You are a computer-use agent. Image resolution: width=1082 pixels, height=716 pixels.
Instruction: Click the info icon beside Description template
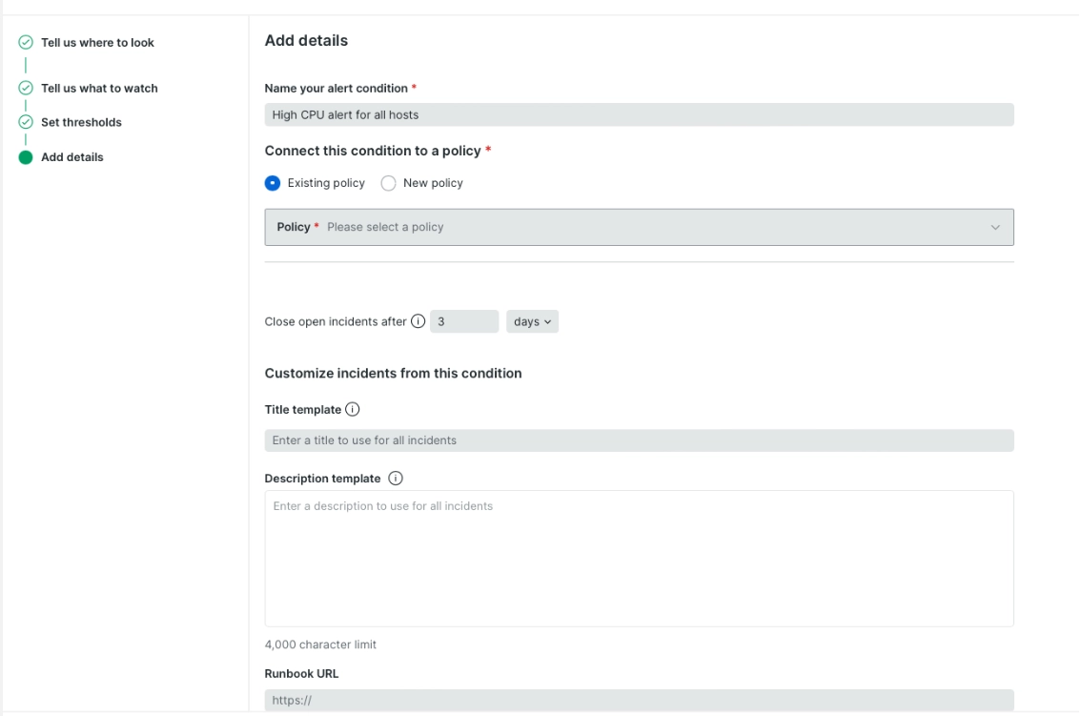coord(396,478)
